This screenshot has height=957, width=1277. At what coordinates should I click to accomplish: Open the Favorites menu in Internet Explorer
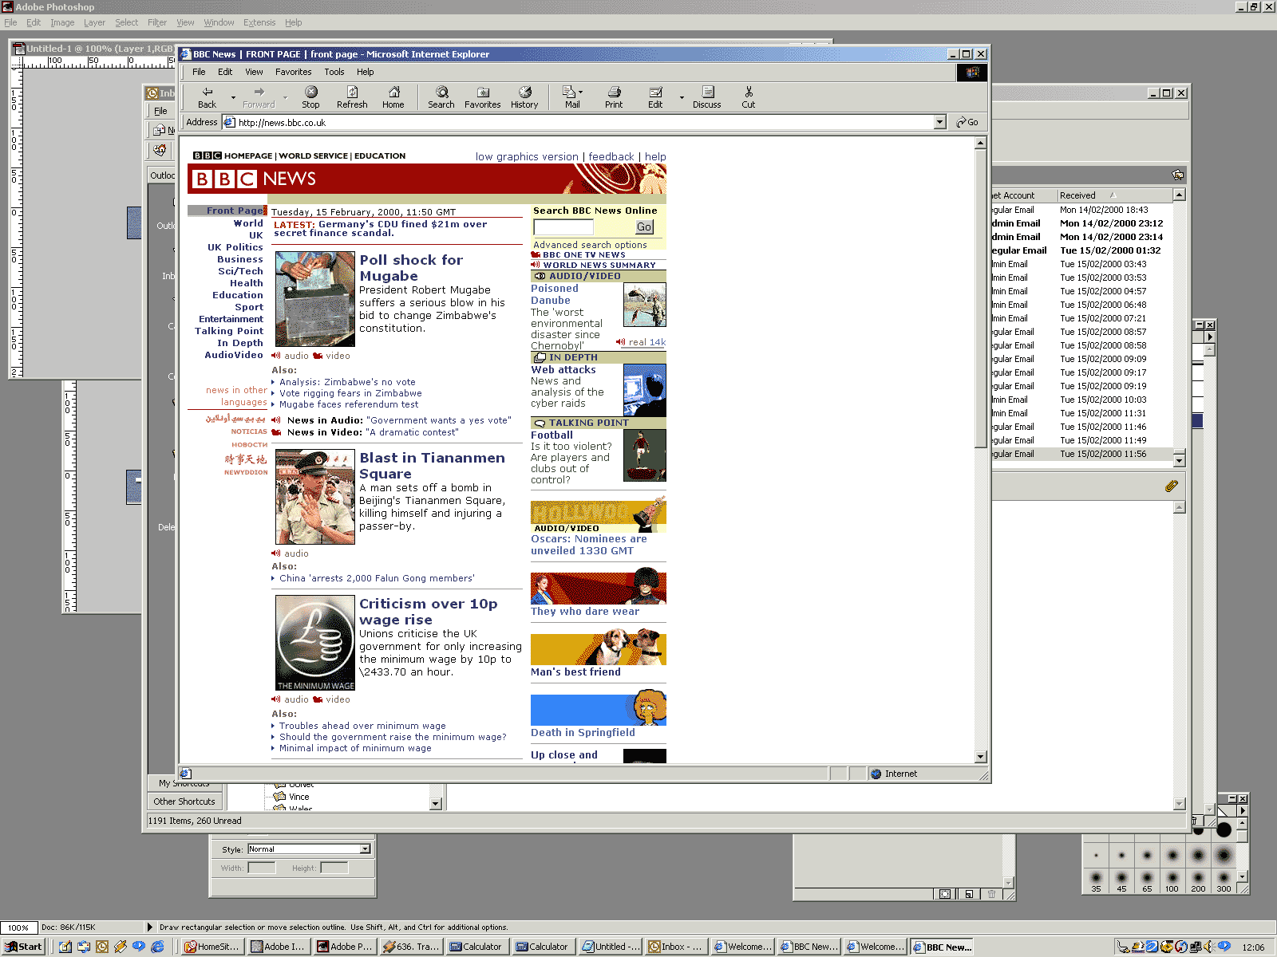tap(293, 72)
